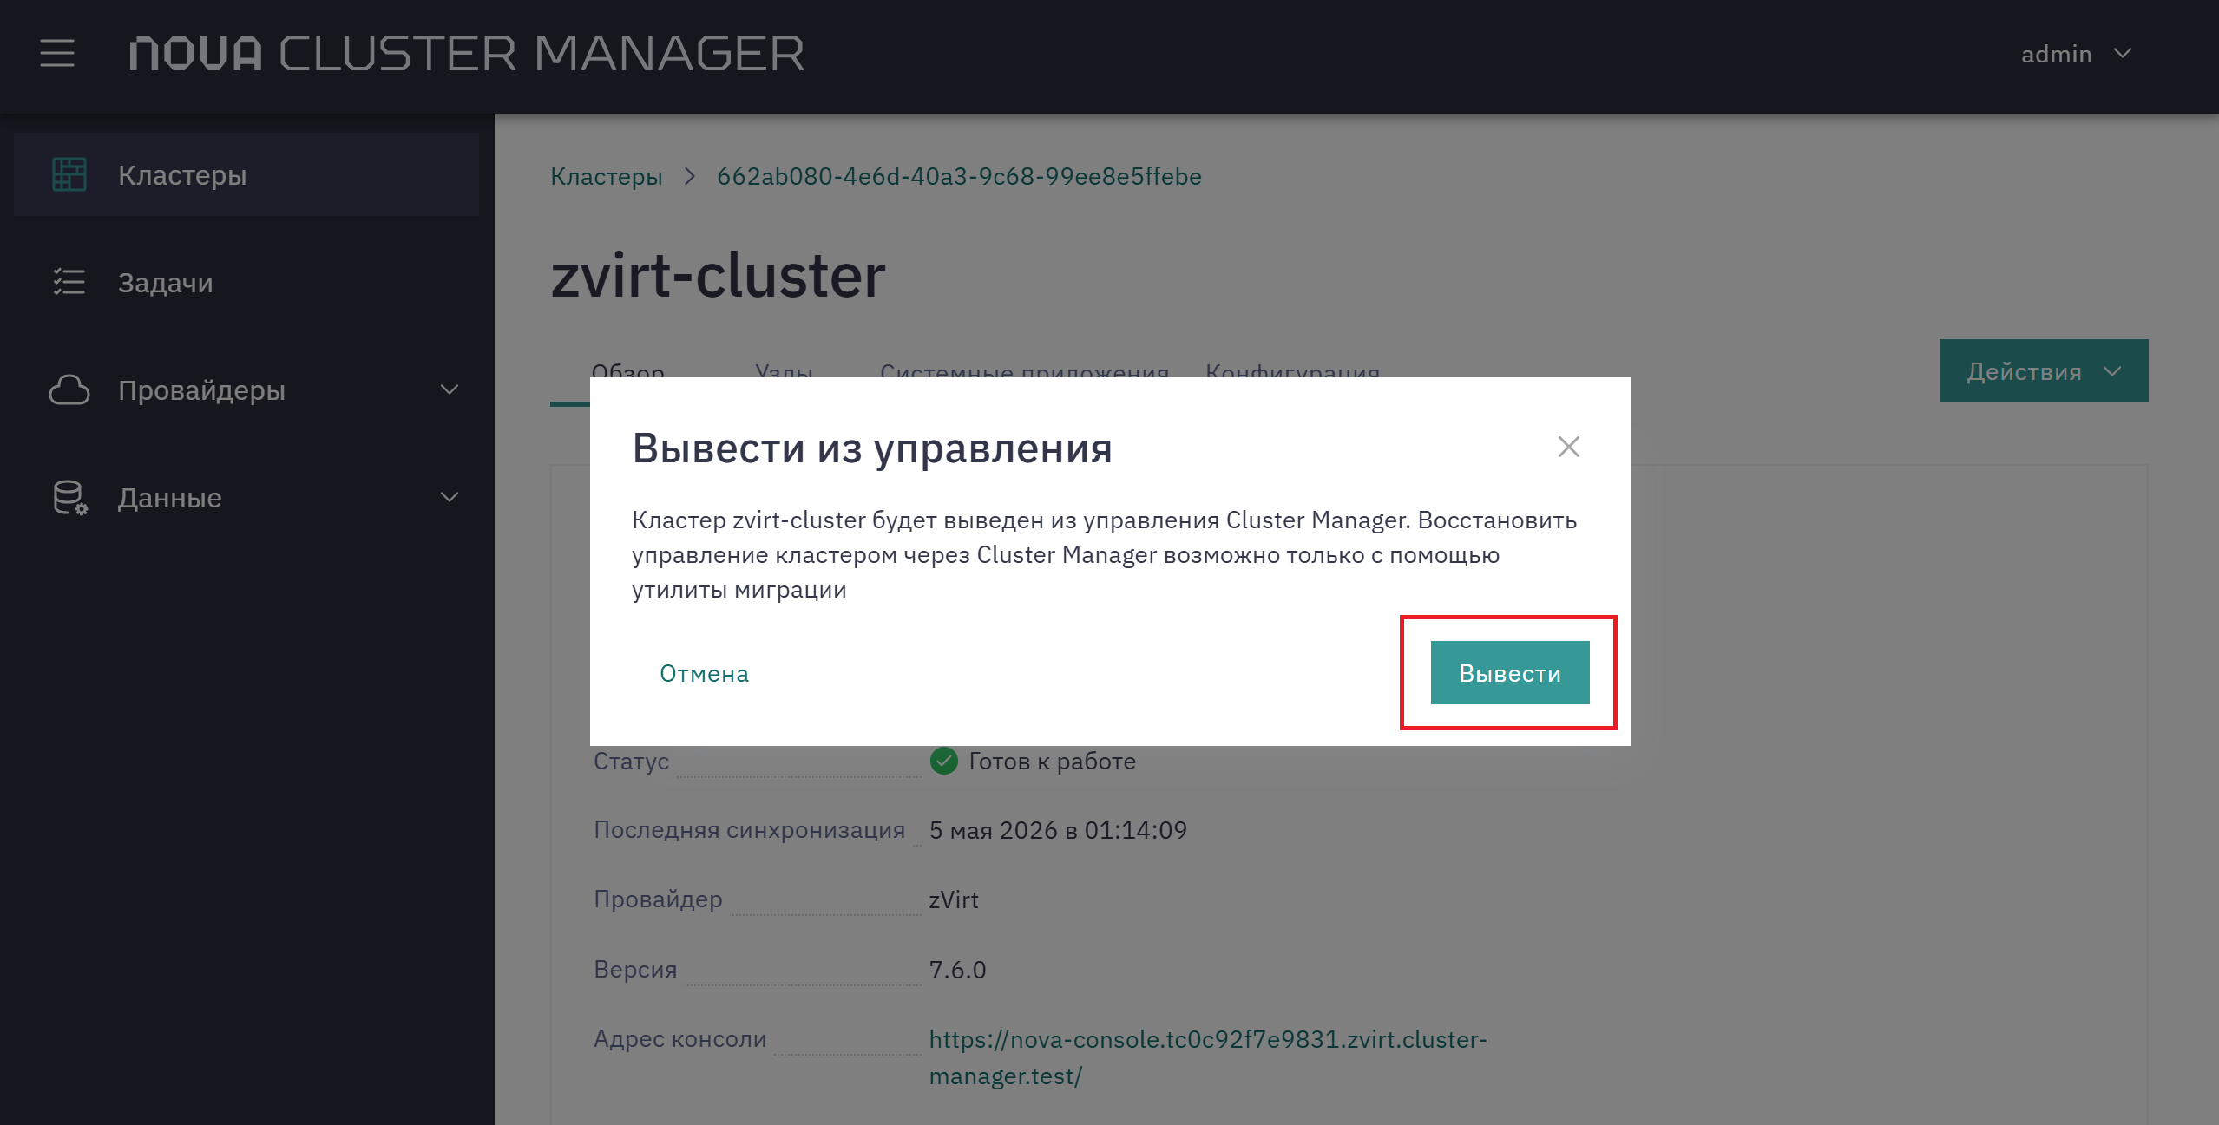
Task: Click the last sync date value
Action: pos(1058,830)
